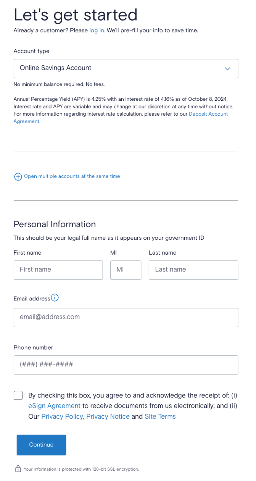View the Site Terms
Screen dimensions: 256x481
(x=160, y=416)
